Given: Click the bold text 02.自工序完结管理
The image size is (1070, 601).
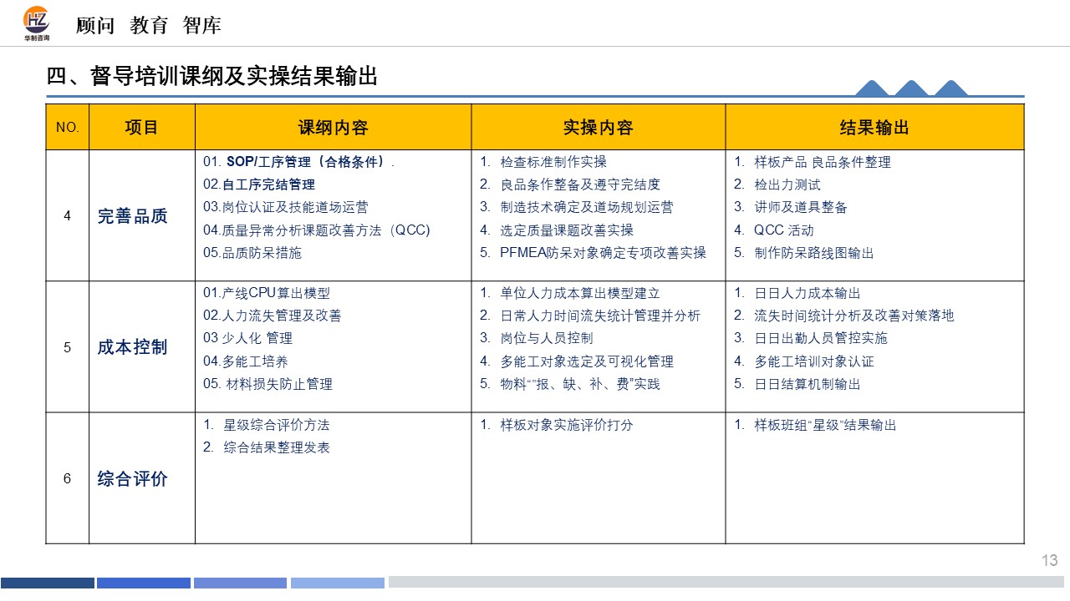Looking at the screenshot, I should [259, 184].
